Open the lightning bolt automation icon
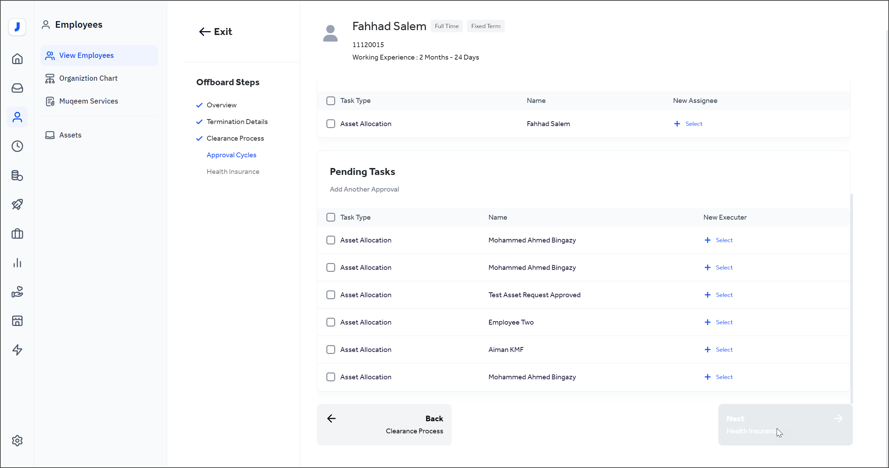The image size is (889, 468). tap(17, 350)
